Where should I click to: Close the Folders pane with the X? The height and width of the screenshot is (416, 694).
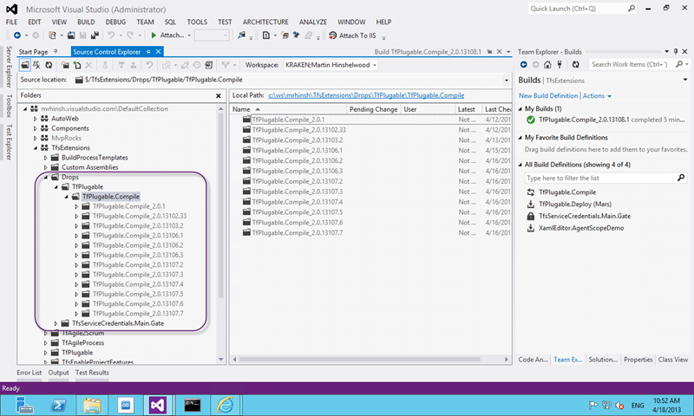point(219,95)
